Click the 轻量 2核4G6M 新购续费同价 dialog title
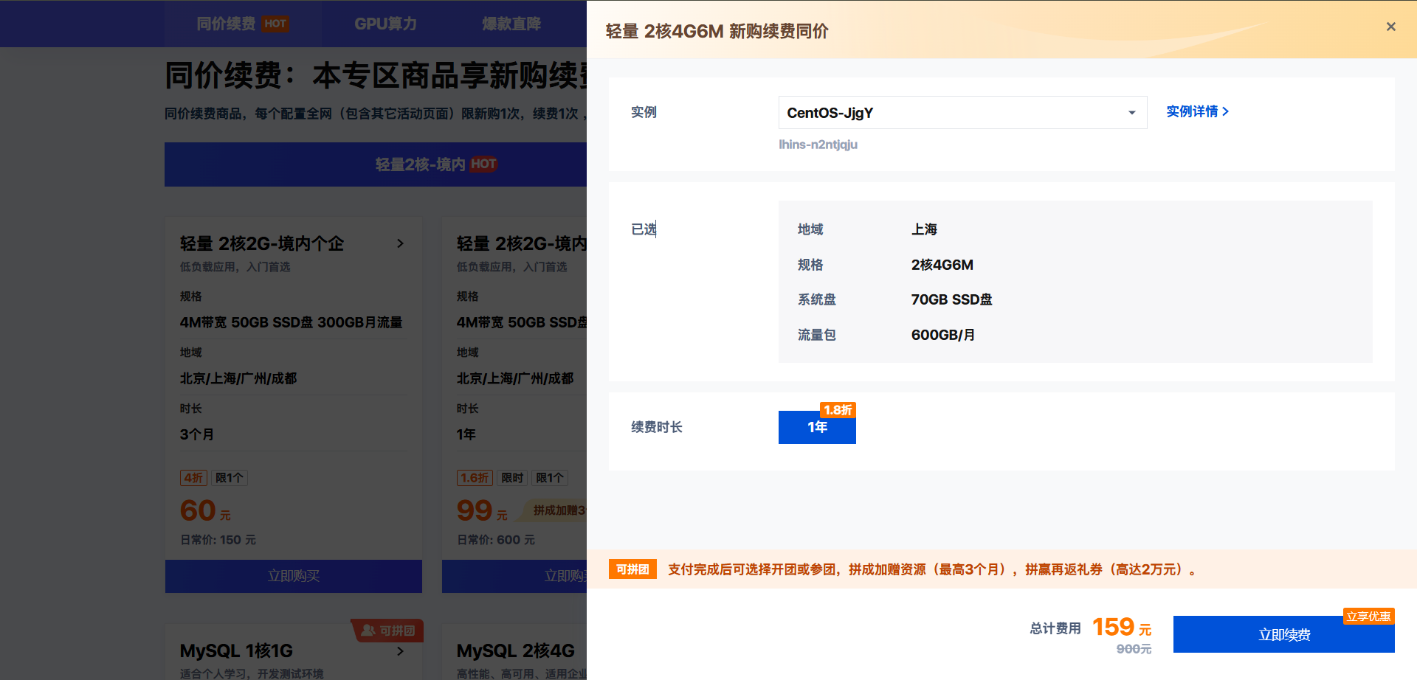 pyautogui.click(x=717, y=31)
